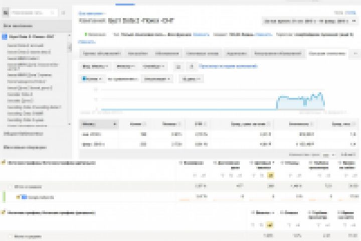Switch to the third tab in campaign tab row
This screenshot has height=241, width=361.
tap(167, 54)
